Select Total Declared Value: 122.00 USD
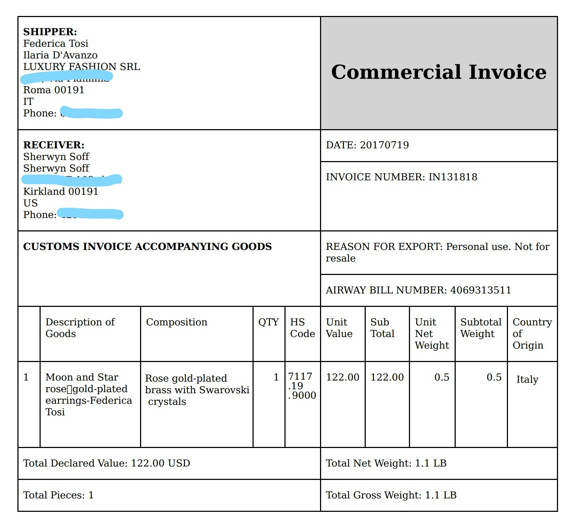 107,463
